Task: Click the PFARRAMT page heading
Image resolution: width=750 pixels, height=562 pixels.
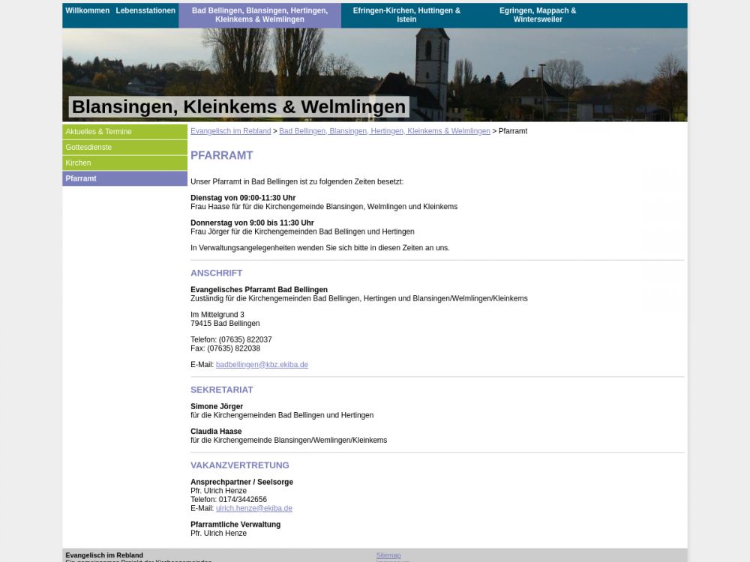Action: point(221,155)
